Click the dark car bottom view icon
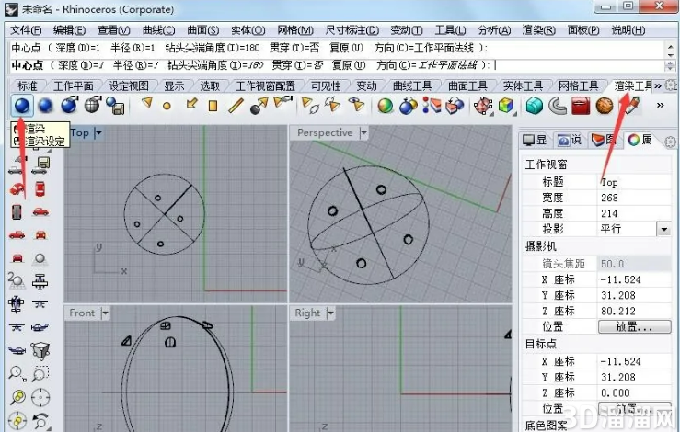Image resolution: width=680 pixels, height=432 pixels. point(17,212)
